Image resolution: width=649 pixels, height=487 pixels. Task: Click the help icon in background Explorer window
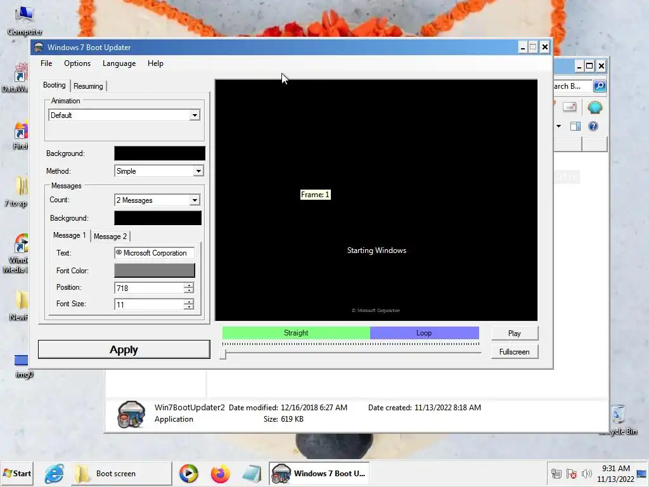click(x=593, y=126)
